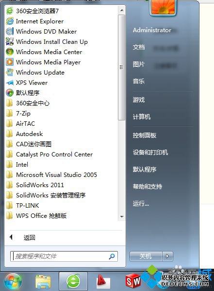Open Windows DVD Maker icon
This screenshot has height=291, width=214.
tap(10, 31)
